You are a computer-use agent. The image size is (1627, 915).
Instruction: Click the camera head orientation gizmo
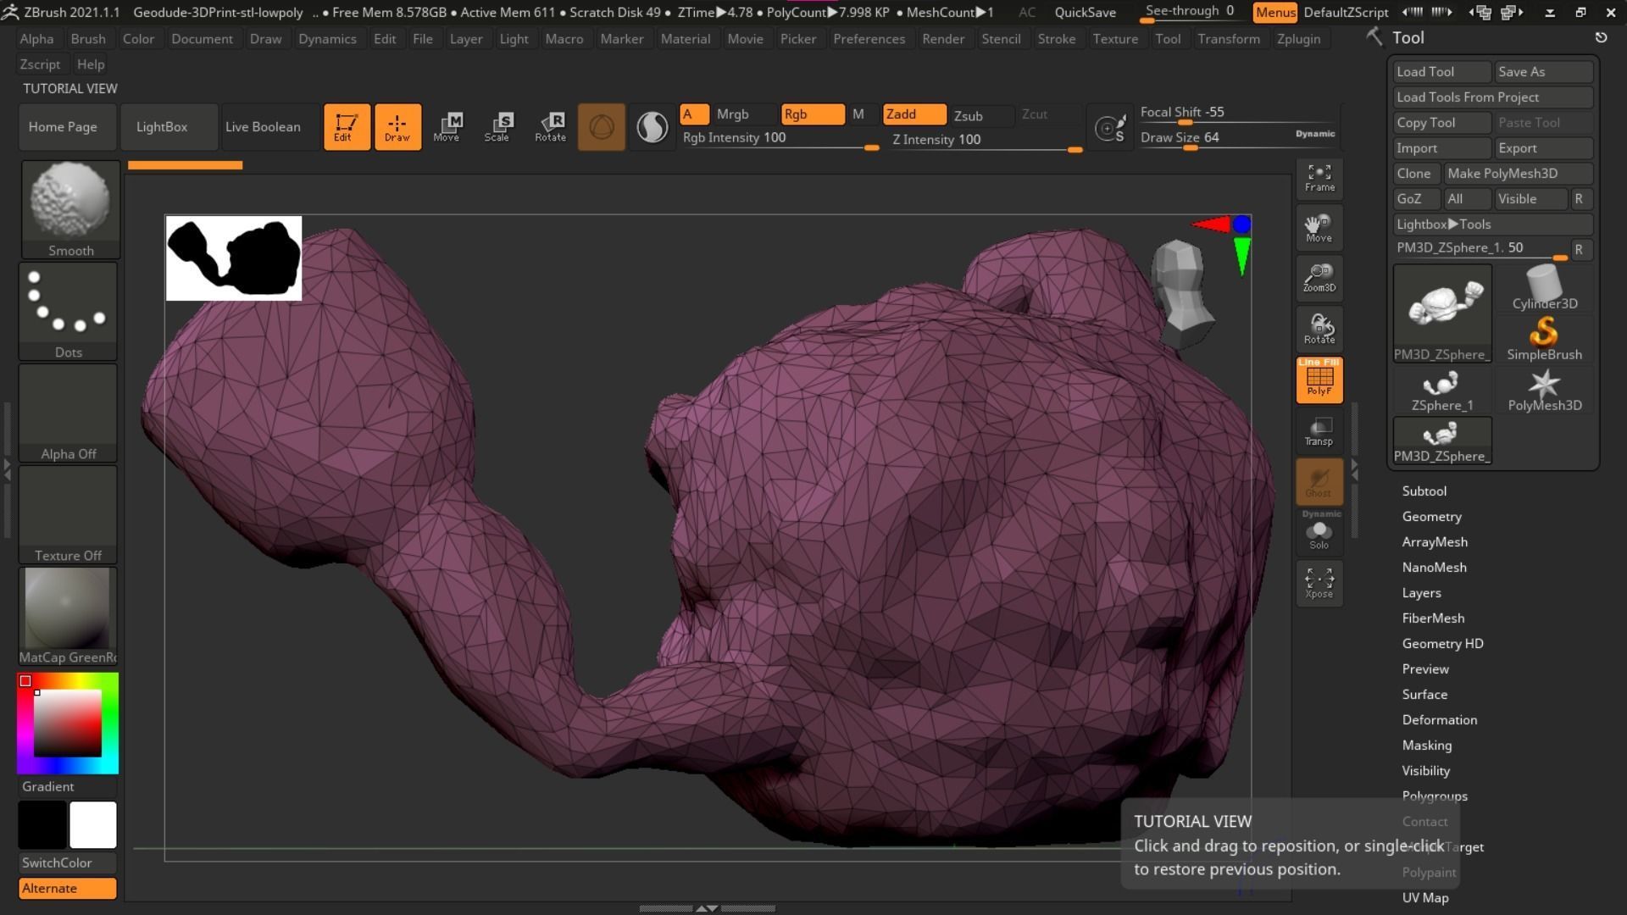[x=1182, y=293]
